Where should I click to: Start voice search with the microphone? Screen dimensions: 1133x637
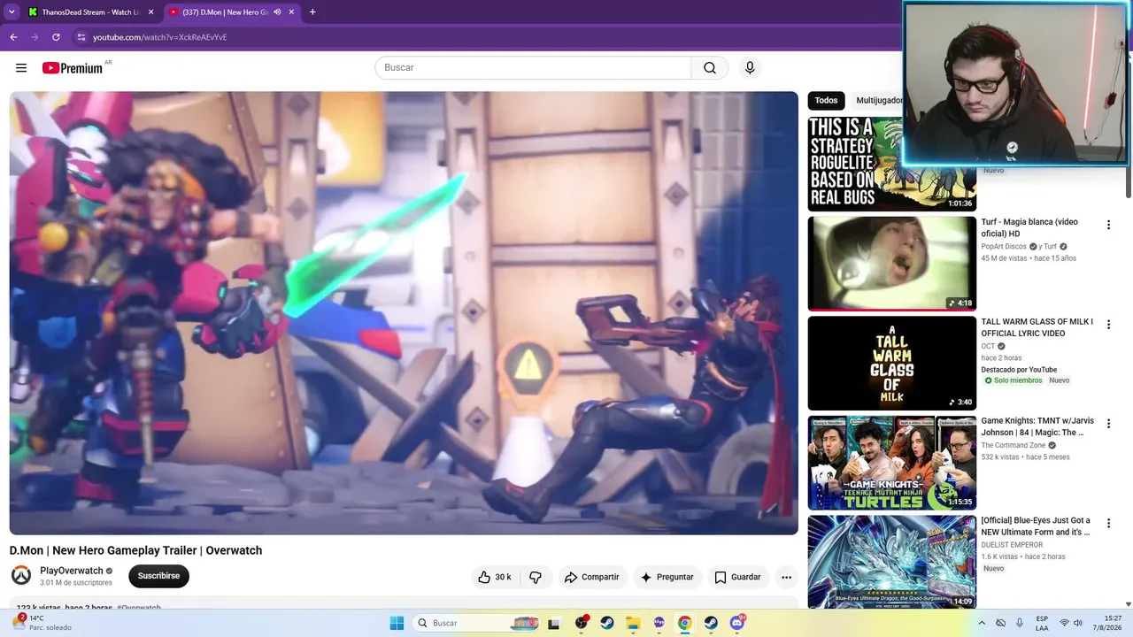(x=750, y=68)
